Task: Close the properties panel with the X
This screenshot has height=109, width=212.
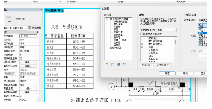Action: pyautogui.click(x=41, y=10)
